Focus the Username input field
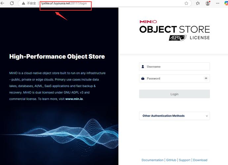 click(177, 67)
